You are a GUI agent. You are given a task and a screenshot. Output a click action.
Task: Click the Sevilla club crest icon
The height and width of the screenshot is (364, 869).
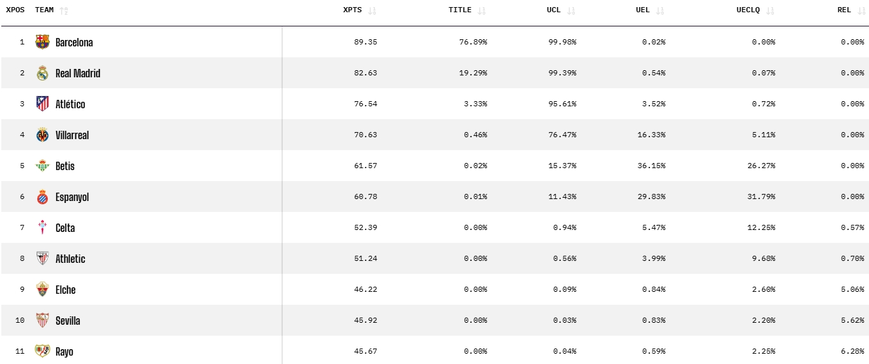[x=43, y=320]
